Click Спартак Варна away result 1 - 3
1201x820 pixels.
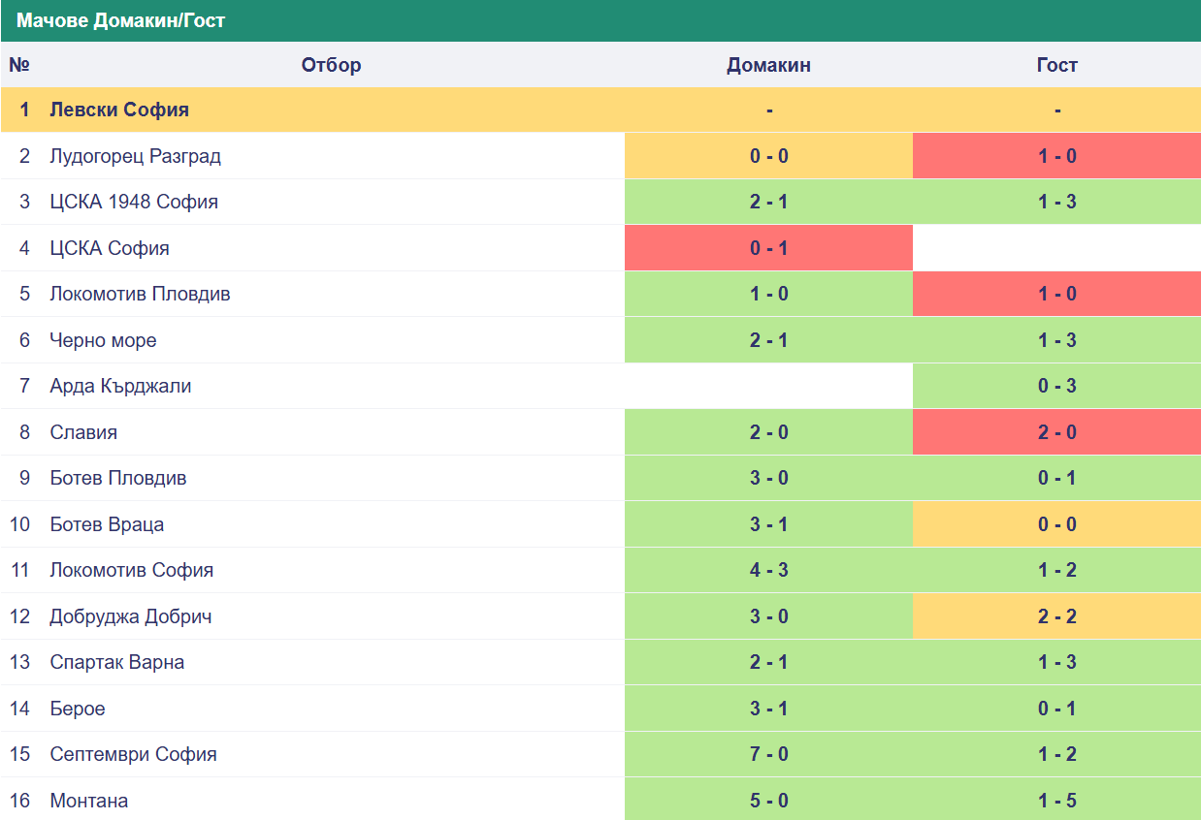[x=1056, y=662]
